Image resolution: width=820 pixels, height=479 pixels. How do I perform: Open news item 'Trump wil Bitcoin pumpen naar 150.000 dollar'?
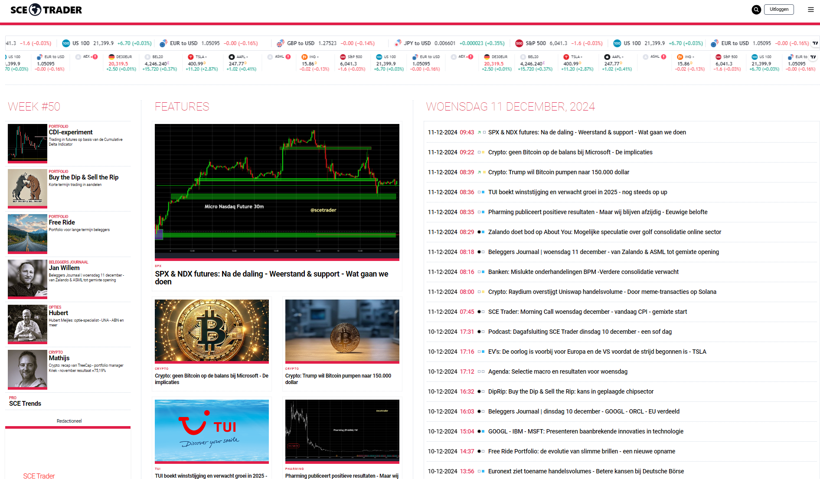click(559, 173)
